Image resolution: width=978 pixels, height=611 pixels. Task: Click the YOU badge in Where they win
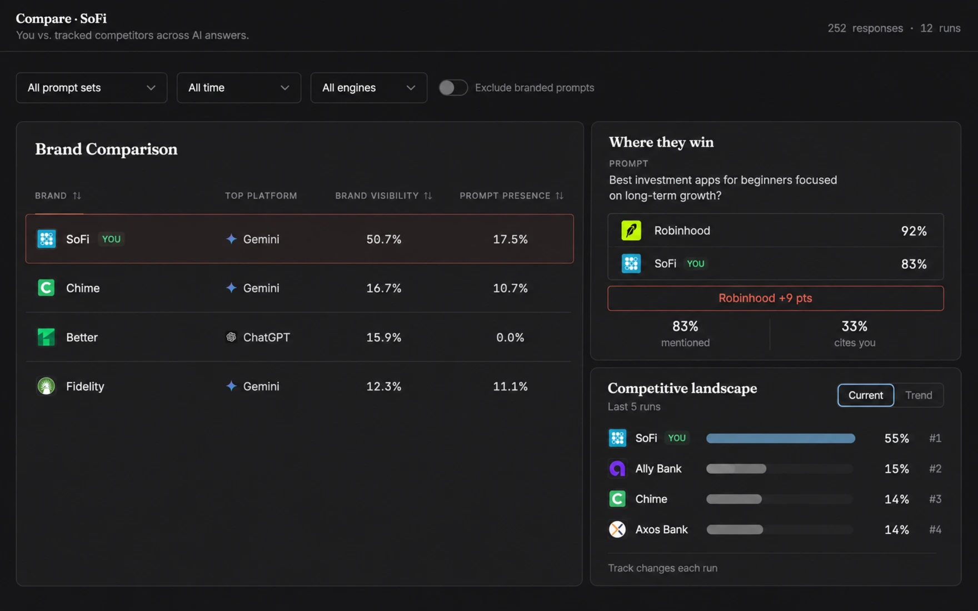[x=696, y=263]
